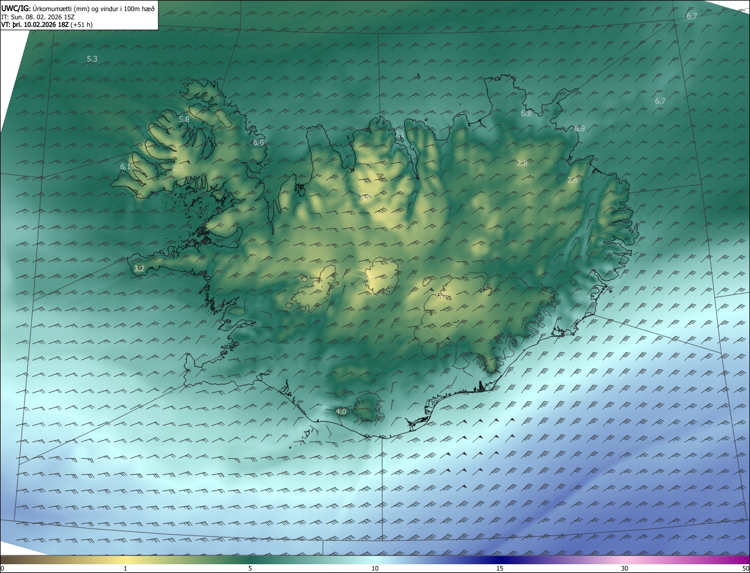Click the 5.3 value label on map
This screenshot has width=750, height=573.
[92, 59]
